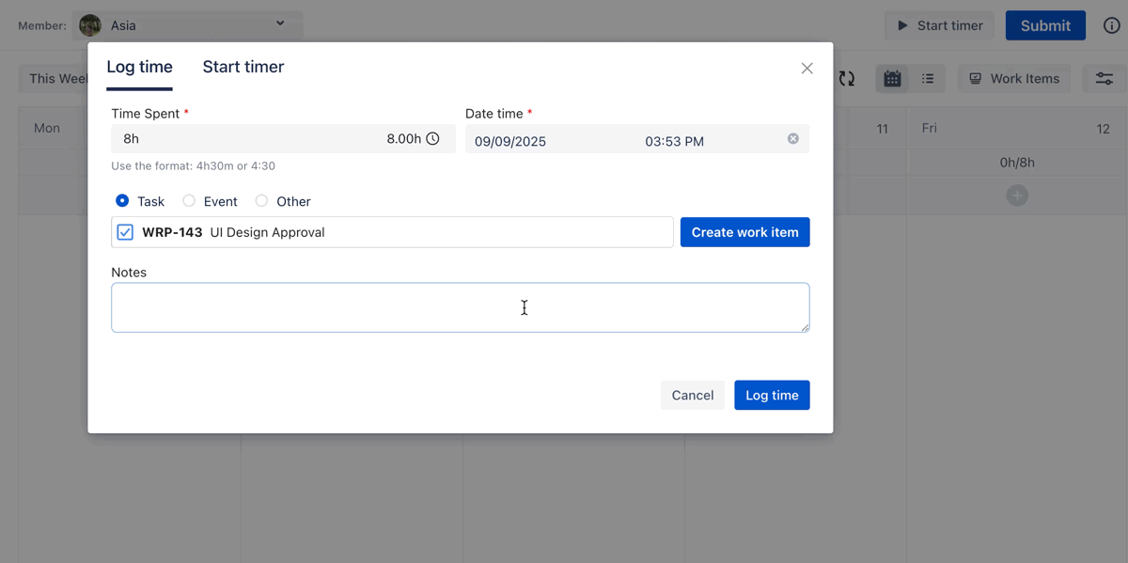Select the Log time tab
The width and height of the screenshot is (1128, 563).
click(139, 67)
